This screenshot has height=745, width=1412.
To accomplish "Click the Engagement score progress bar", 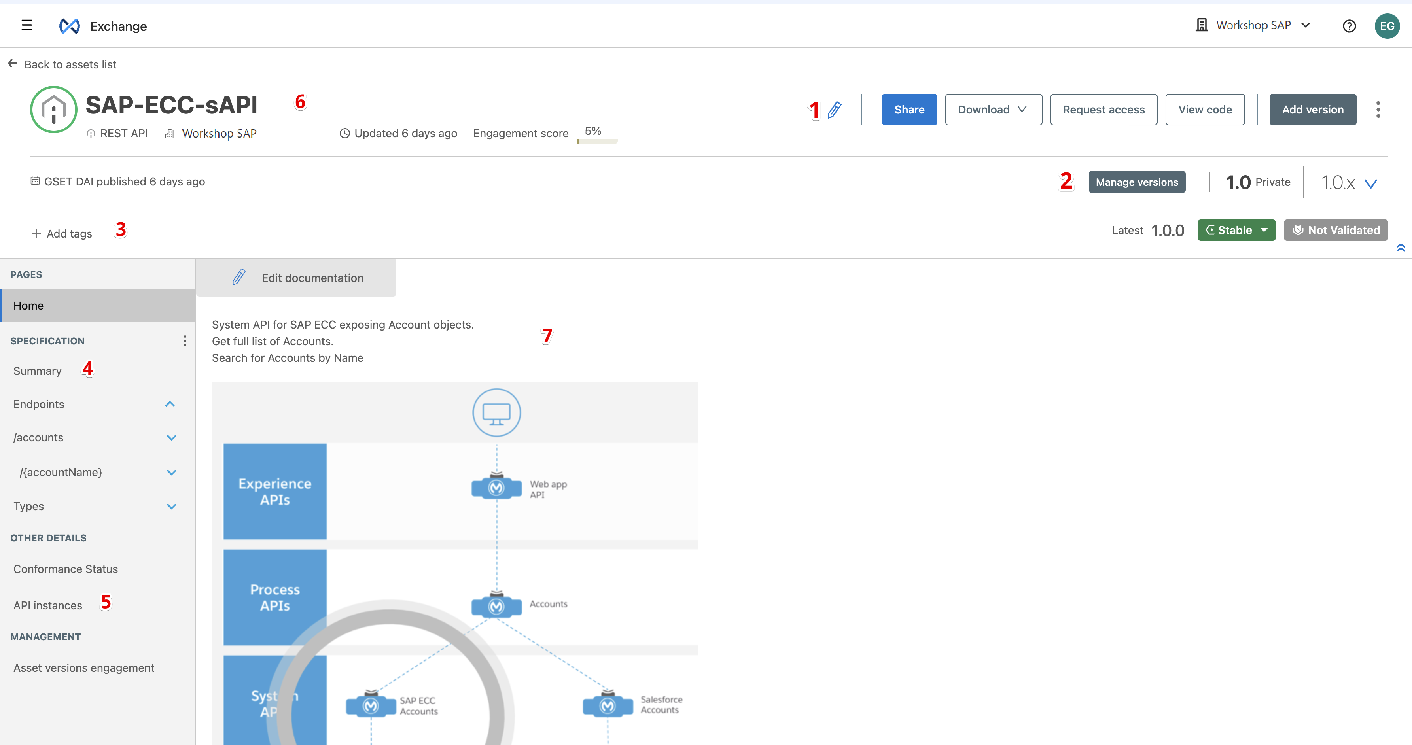I will [x=596, y=142].
